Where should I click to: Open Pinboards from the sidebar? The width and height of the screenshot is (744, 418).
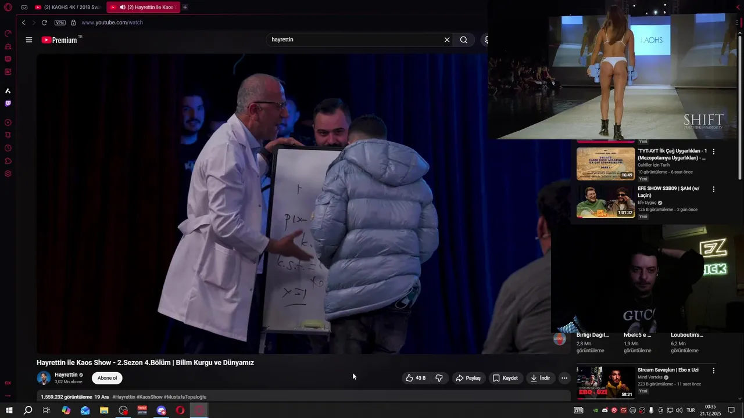pyautogui.click(x=8, y=135)
